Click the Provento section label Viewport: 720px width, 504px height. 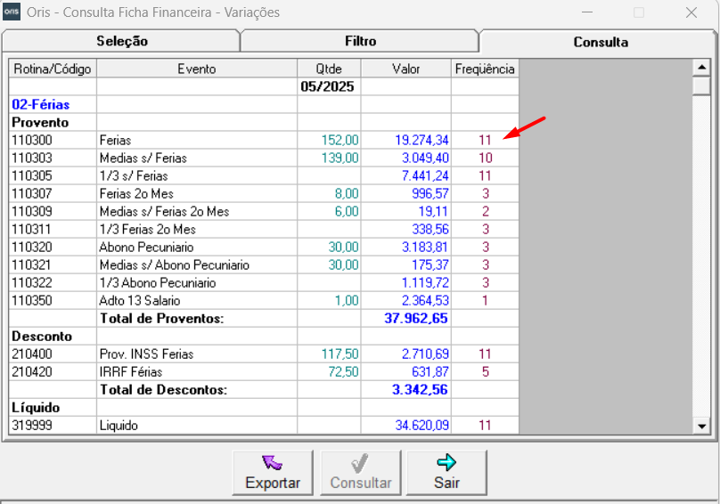click(x=40, y=123)
